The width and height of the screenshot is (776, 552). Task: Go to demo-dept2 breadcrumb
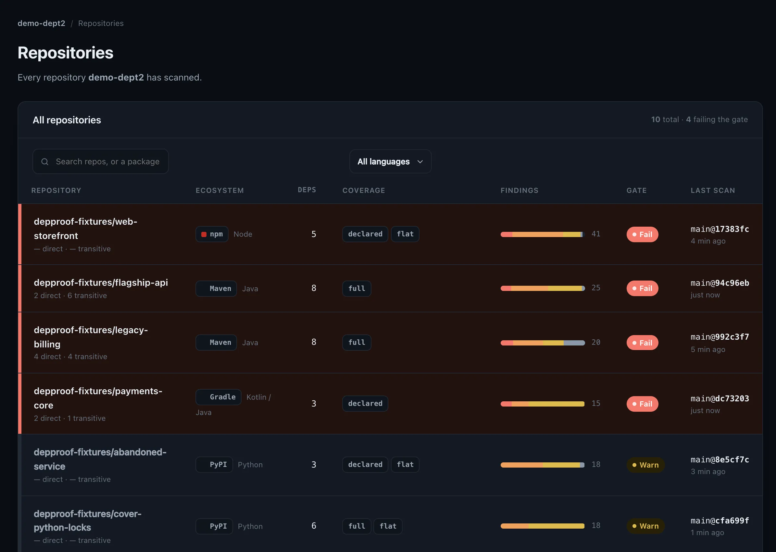42,23
